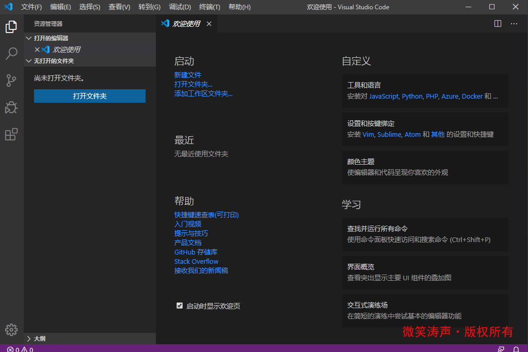Open the 交互式演练场 card

pyautogui.click(x=425, y=311)
